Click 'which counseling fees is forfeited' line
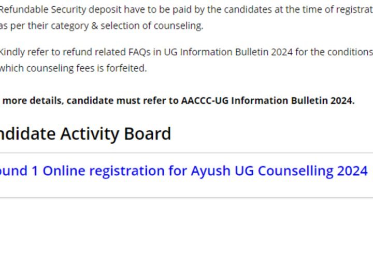The width and height of the screenshot is (373, 274). click(73, 68)
